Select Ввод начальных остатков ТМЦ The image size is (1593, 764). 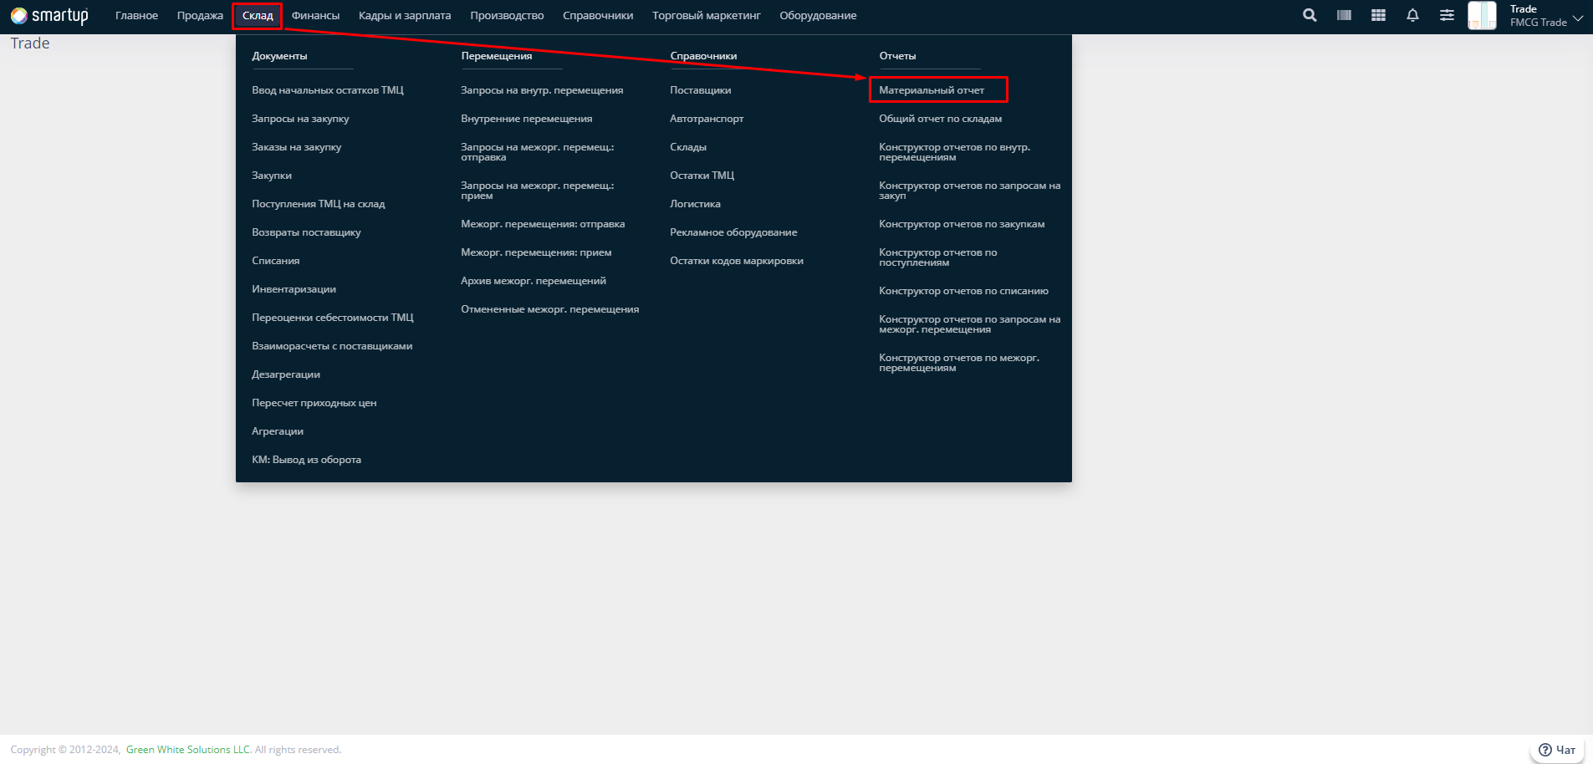pos(328,90)
